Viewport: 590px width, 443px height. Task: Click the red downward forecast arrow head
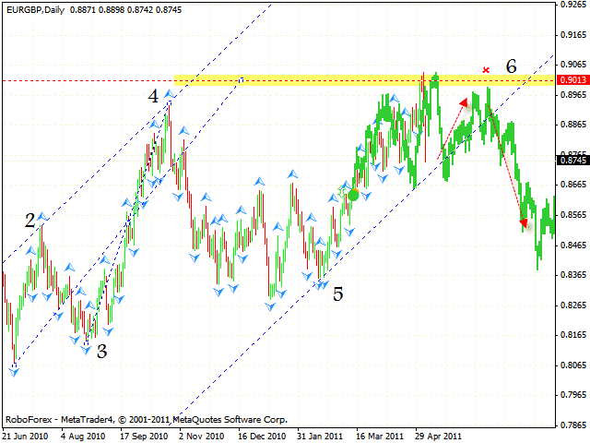point(524,222)
